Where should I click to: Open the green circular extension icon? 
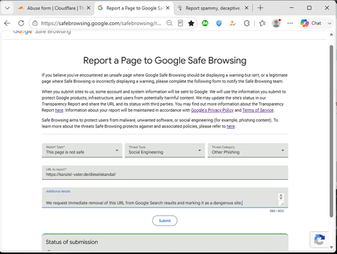(205, 23)
